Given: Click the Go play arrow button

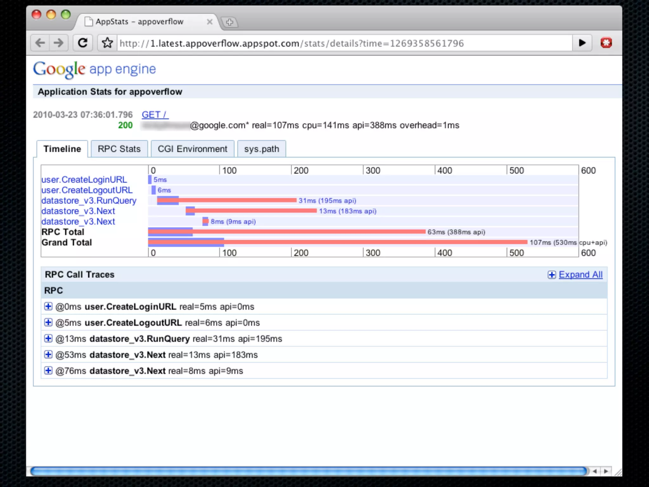Looking at the screenshot, I should (582, 43).
